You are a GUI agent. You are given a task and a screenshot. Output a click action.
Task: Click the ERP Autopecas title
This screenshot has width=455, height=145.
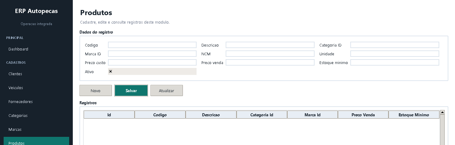click(36, 11)
